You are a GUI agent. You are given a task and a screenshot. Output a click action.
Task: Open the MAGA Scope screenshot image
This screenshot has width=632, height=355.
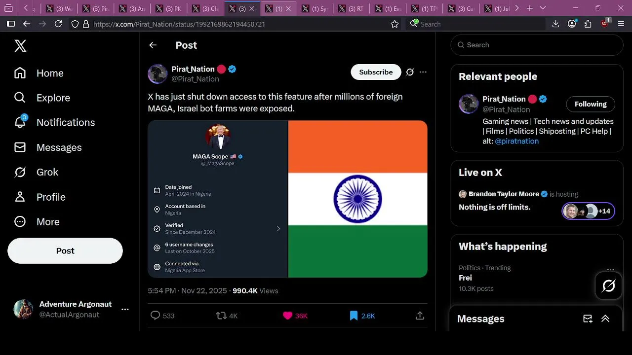tap(218, 199)
